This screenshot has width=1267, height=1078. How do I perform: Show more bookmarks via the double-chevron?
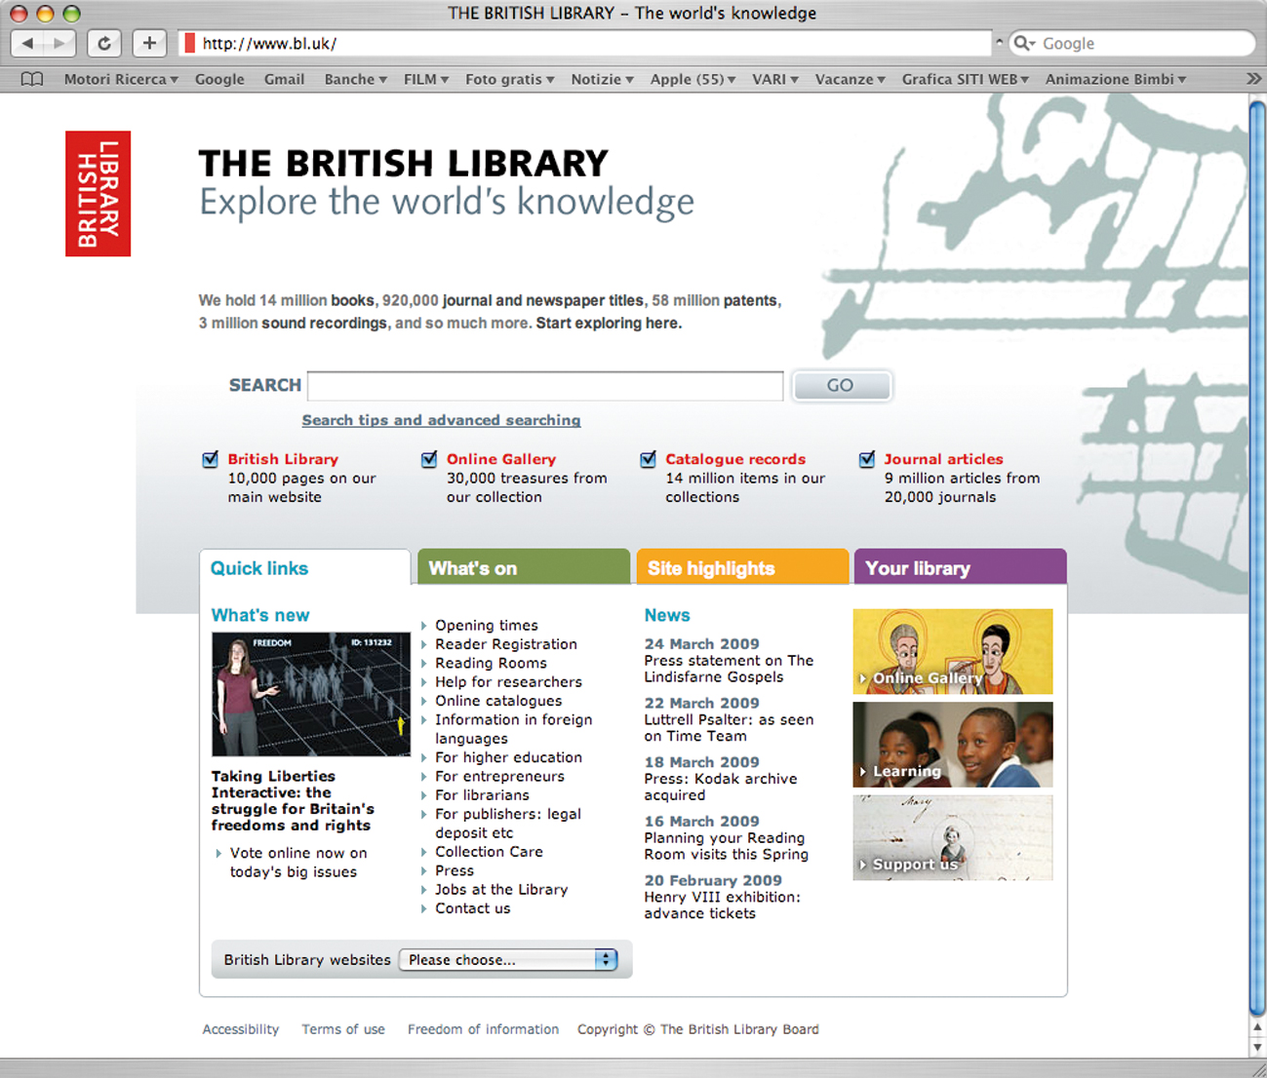(1253, 79)
